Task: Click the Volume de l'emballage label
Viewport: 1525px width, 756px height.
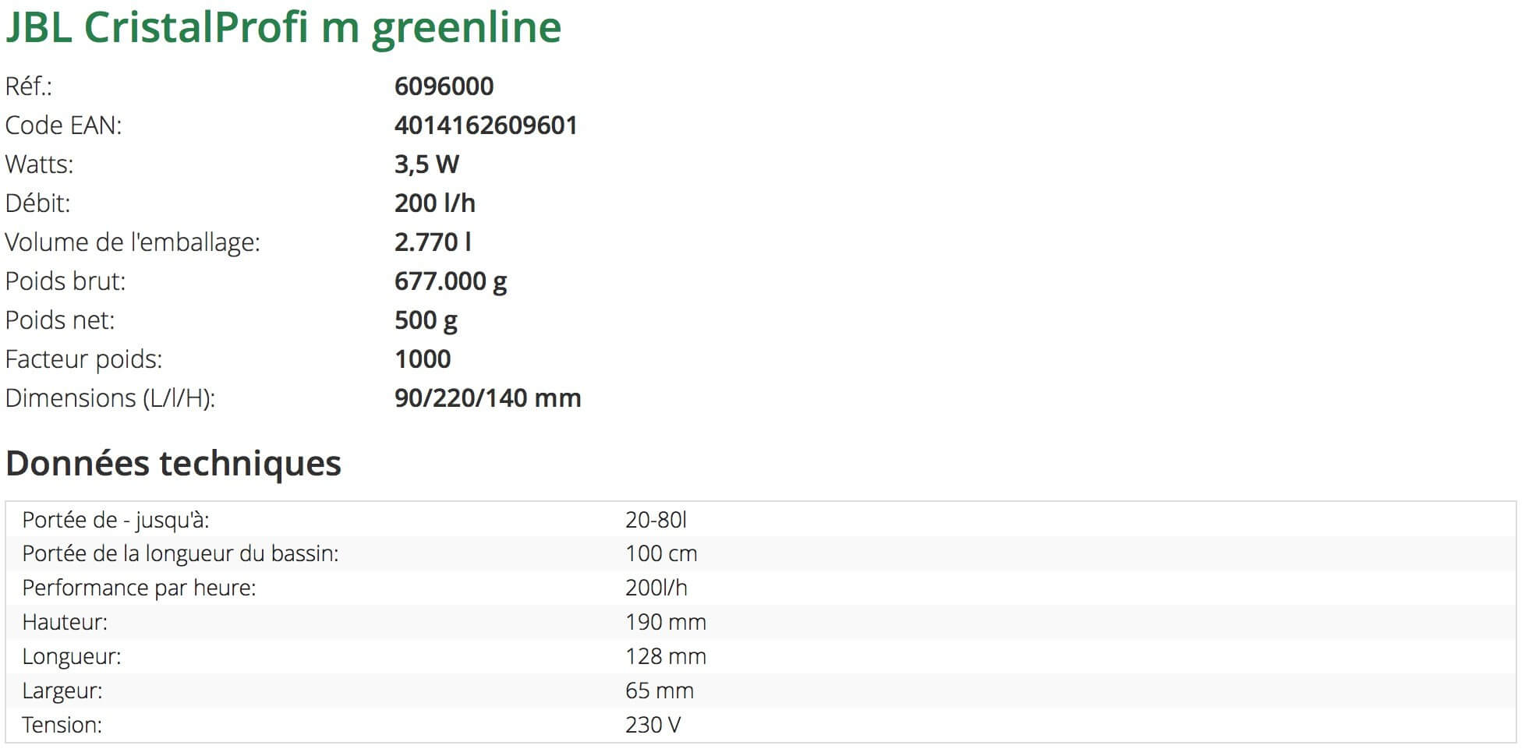Action: tap(133, 242)
